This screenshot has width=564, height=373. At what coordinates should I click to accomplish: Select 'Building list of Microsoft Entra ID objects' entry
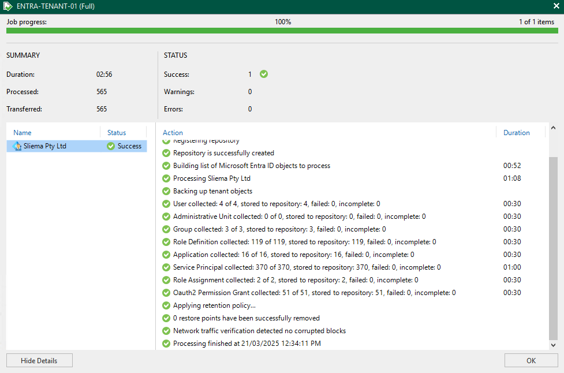coord(252,166)
